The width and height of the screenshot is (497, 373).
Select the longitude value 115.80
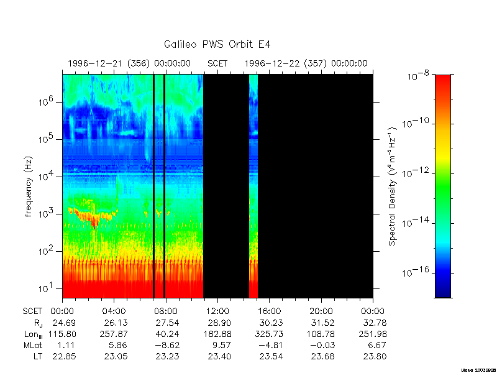62,334
